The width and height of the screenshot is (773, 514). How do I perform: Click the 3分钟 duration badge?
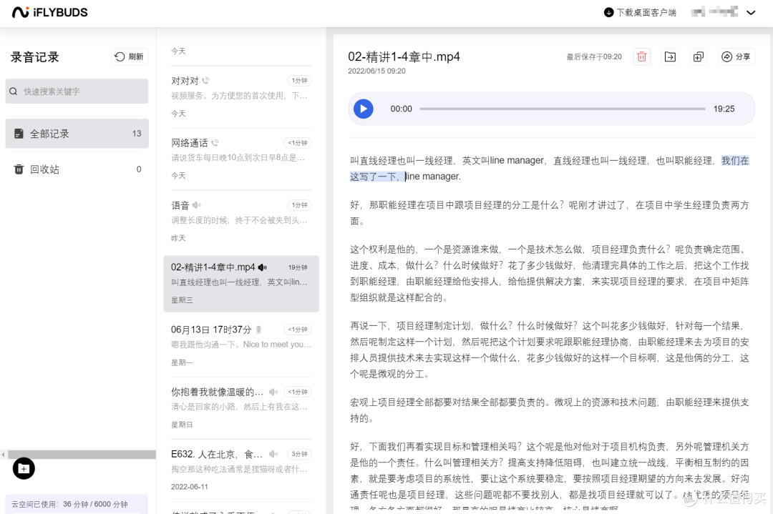299,454
